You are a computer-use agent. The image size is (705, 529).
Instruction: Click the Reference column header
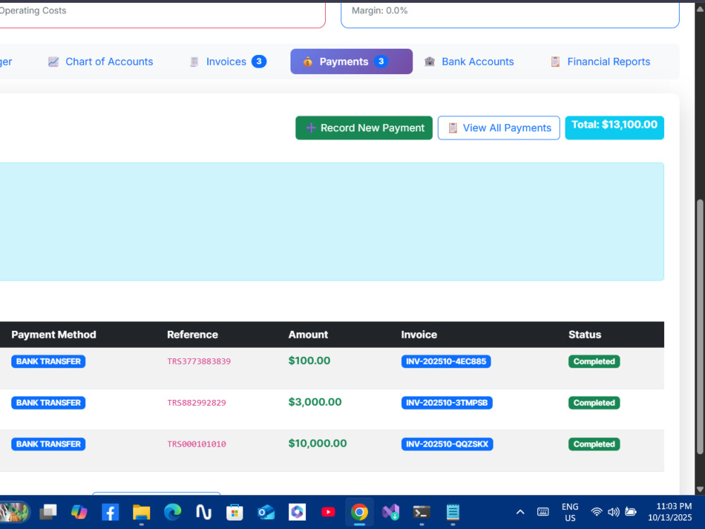click(192, 334)
